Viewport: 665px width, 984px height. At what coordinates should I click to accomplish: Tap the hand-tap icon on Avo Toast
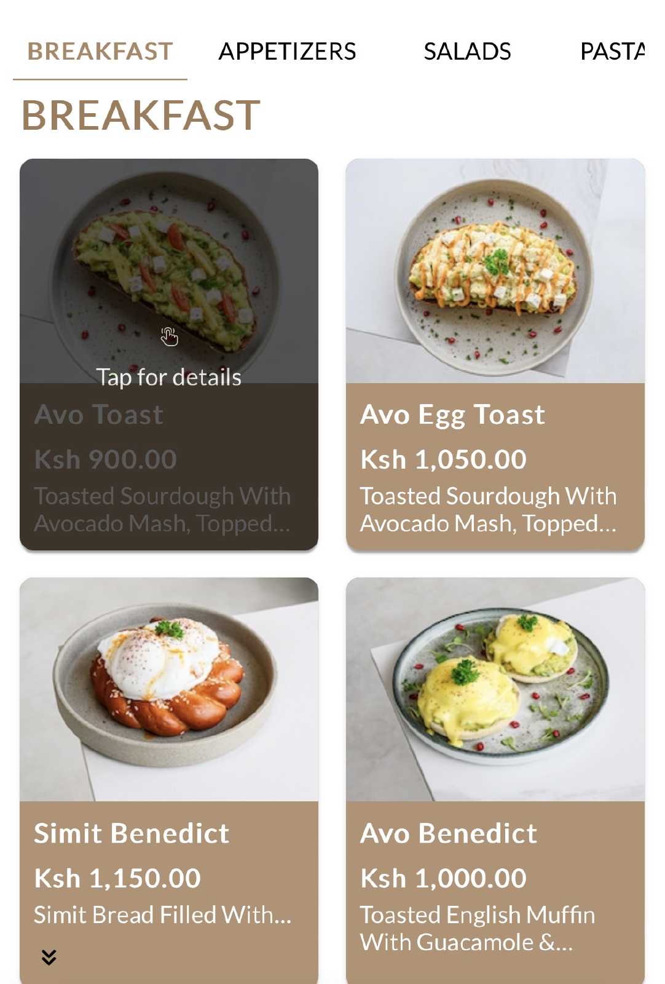[x=169, y=336]
